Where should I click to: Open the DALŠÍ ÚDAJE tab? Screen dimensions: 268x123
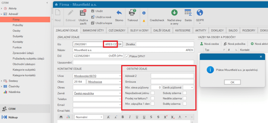[162, 31]
